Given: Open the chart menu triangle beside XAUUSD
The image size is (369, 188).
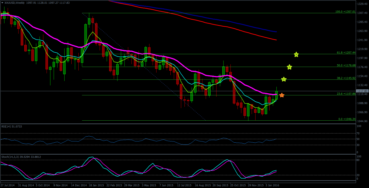Looking at the screenshot, I should point(2,3).
